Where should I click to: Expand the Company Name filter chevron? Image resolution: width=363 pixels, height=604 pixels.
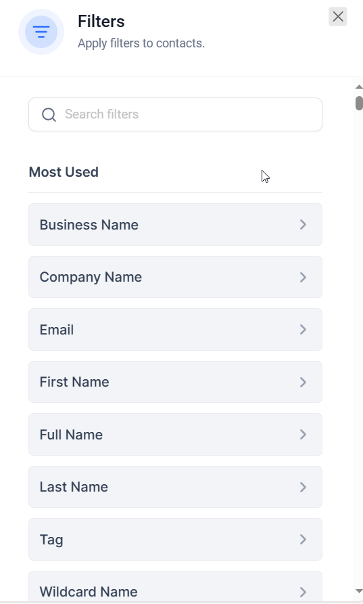pyautogui.click(x=303, y=277)
